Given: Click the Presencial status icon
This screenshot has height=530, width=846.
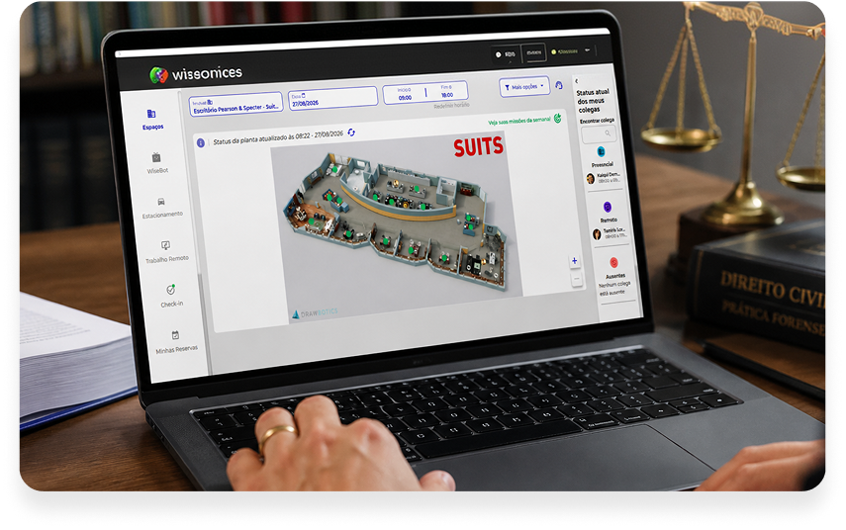Looking at the screenshot, I should pos(601,152).
